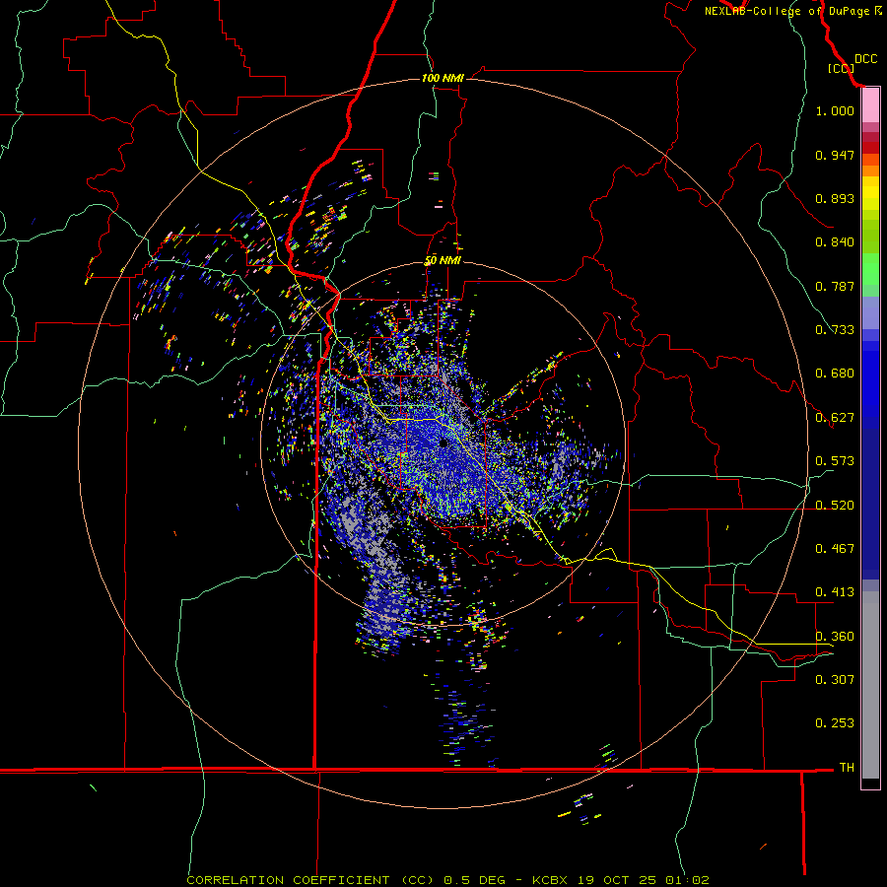This screenshot has width=887, height=887.
Task: Select the 0.893 scale value label
Action: tap(835, 198)
